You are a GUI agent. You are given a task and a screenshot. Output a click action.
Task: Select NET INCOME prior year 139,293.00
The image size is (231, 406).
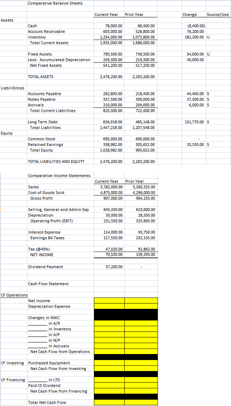click(145, 255)
